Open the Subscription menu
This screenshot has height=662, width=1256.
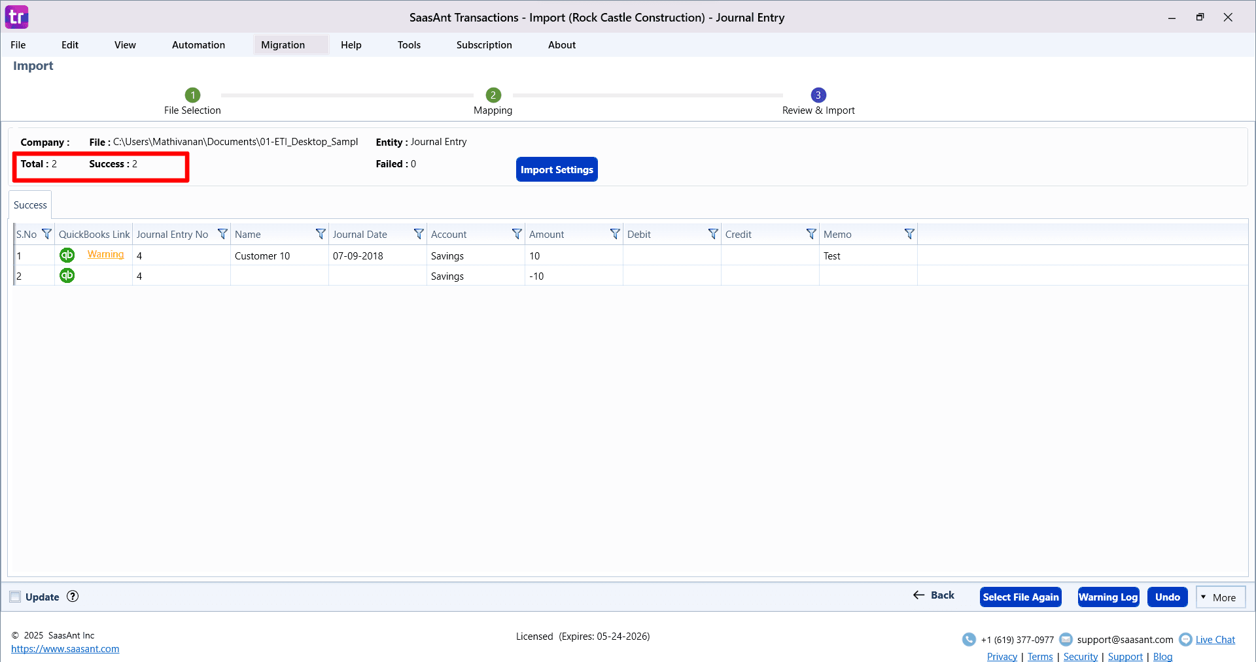pyautogui.click(x=484, y=45)
